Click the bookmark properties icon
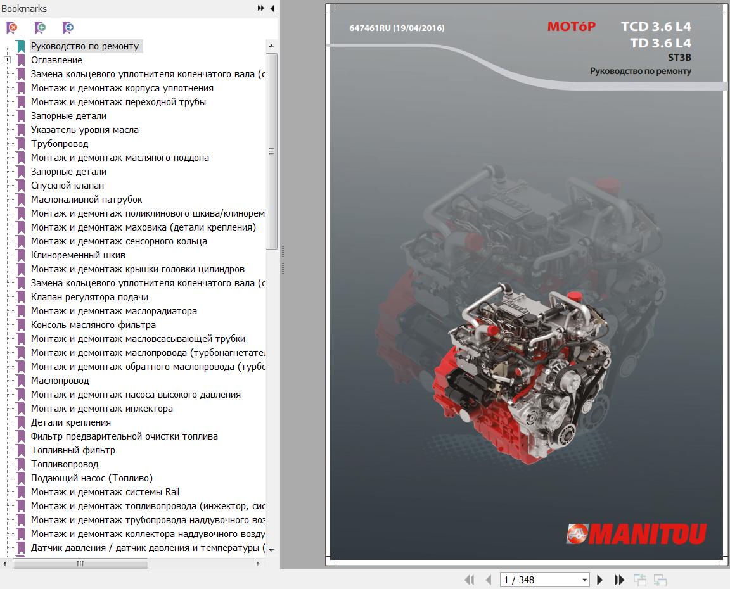Screen dimensions: 730x589 [68, 28]
